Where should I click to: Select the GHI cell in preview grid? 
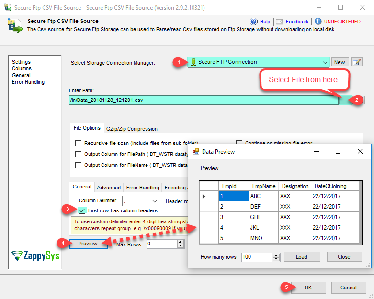point(263,217)
